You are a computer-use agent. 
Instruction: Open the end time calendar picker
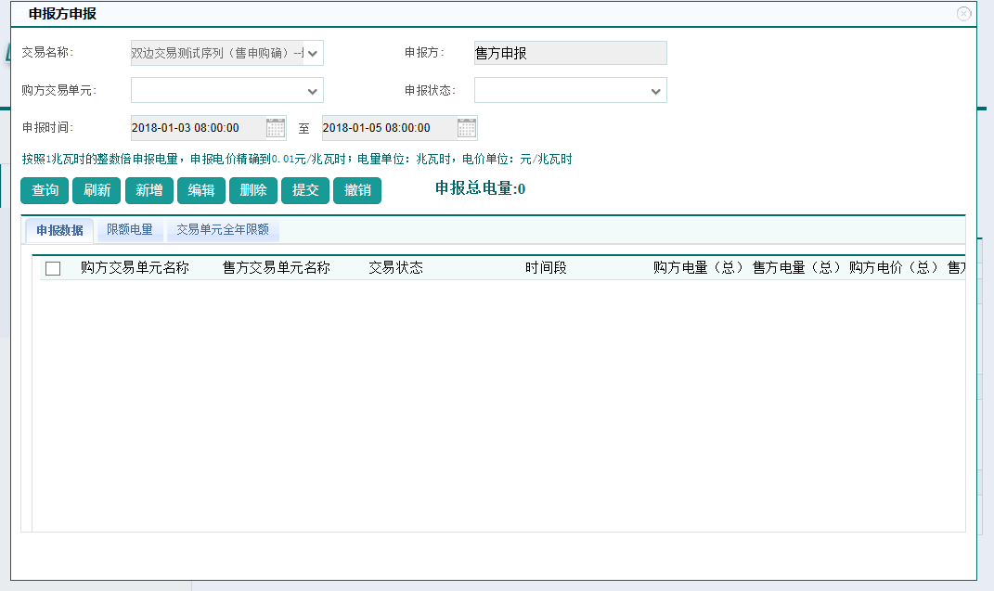tap(467, 128)
